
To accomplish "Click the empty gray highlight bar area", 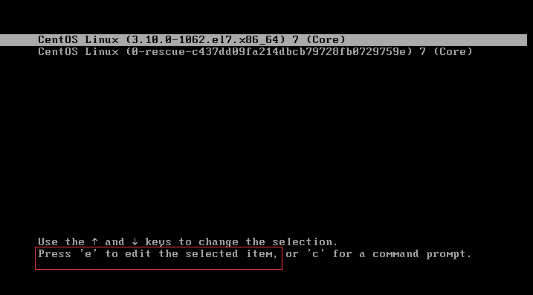I will point(437,40).
